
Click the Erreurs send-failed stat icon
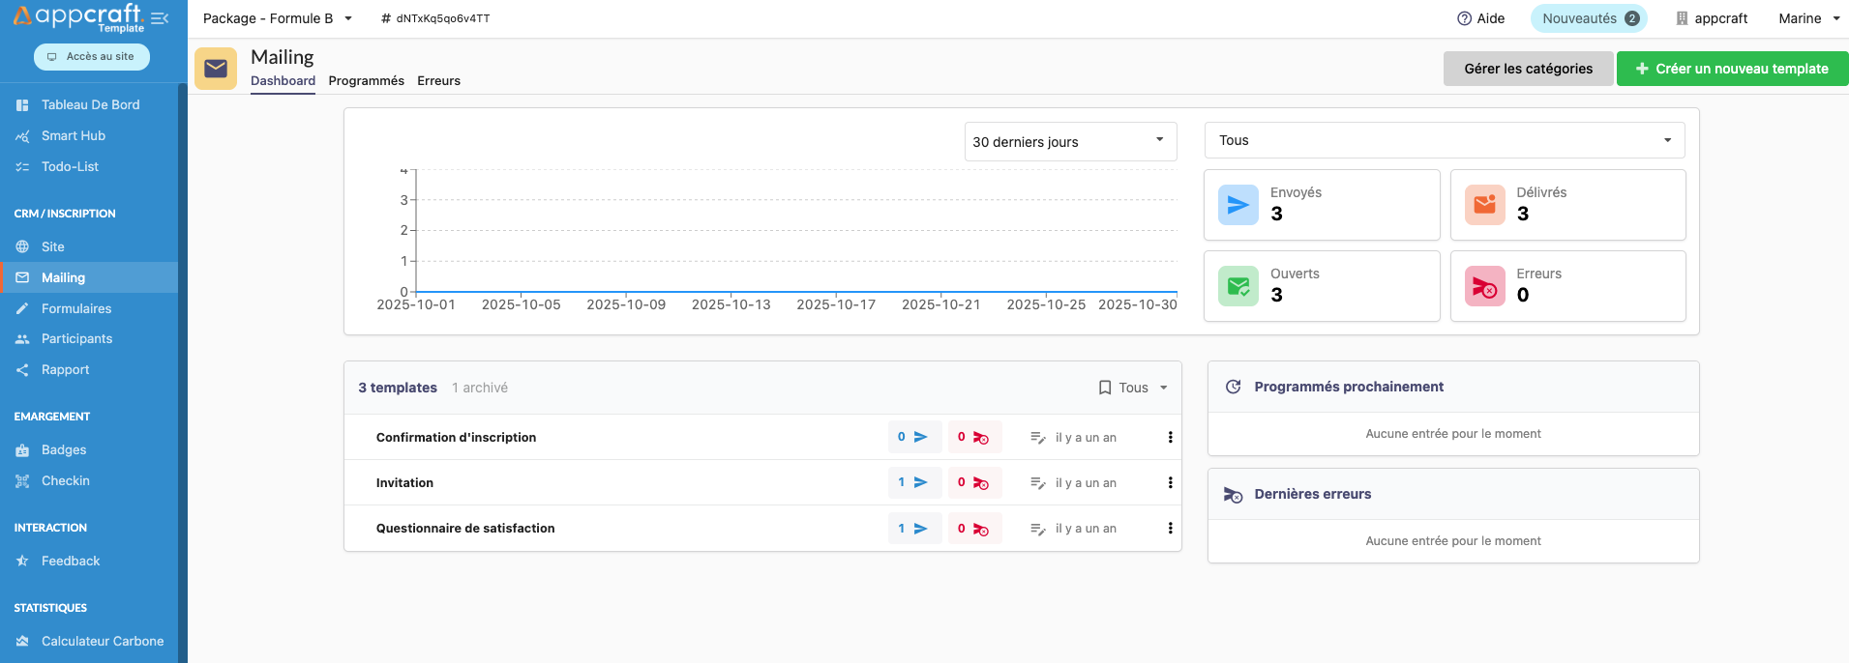(1484, 286)
